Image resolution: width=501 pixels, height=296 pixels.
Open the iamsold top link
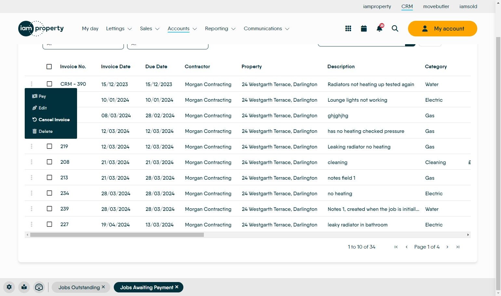[x=468, y=6]
